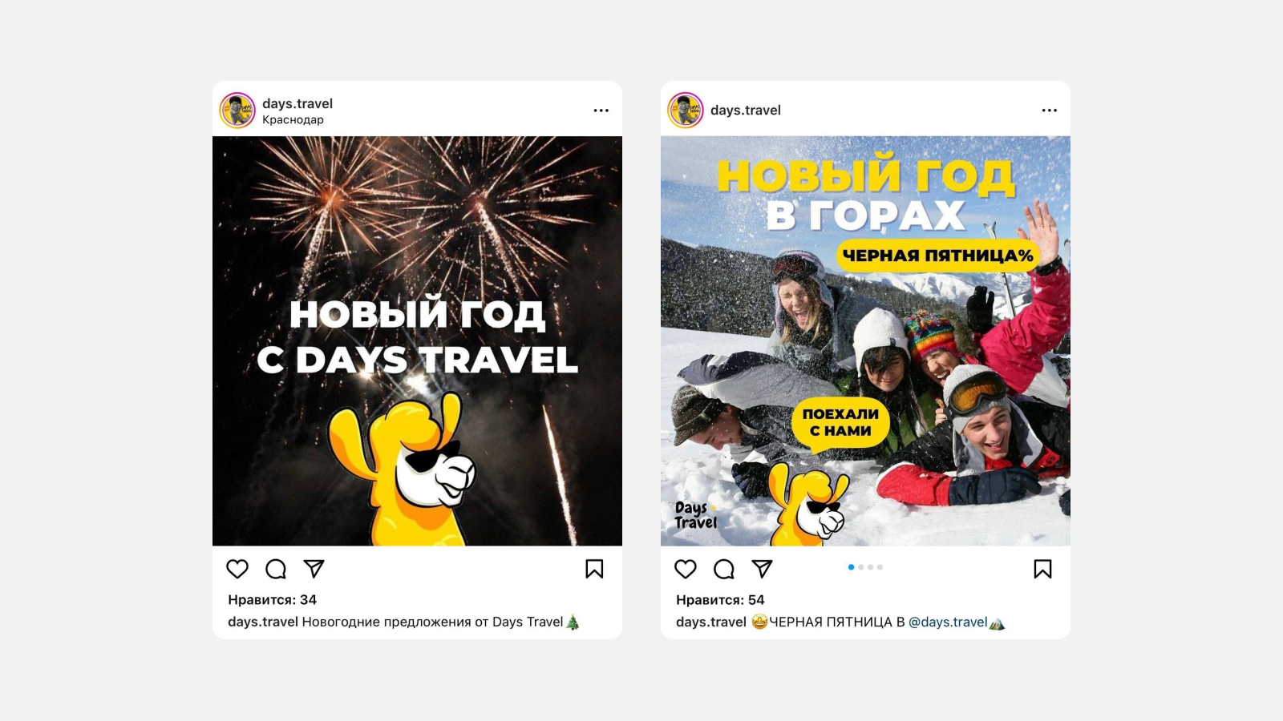
Task: Open days.travel username in right post header
Action: pyautogui.click(x=746, y=111)
